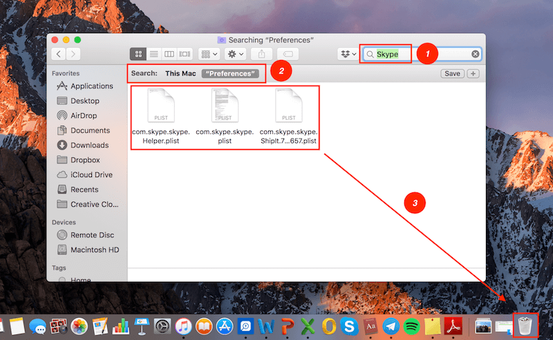Open Documents in the sidebar
The height and width of the screenshot is (340, 553).
(85, 130)
